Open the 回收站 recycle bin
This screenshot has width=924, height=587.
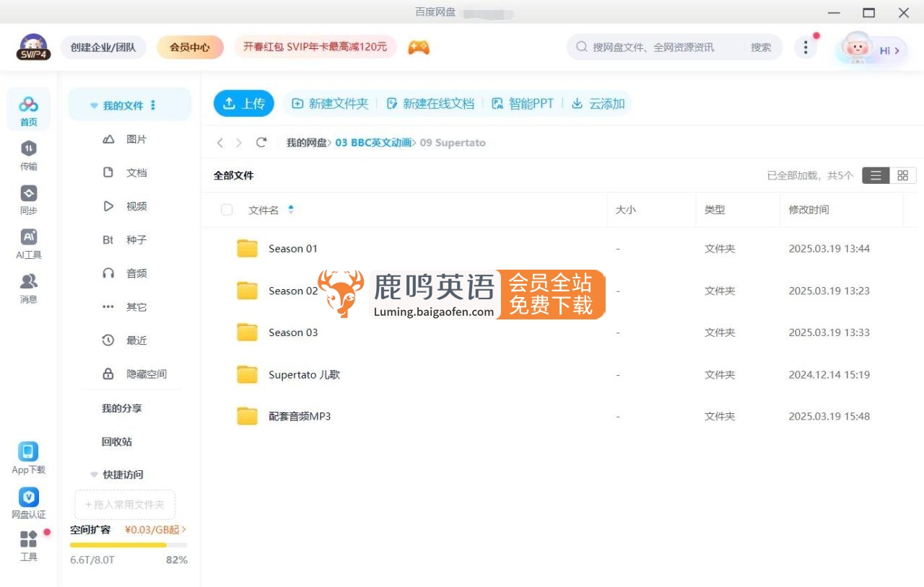click(116, 441)
